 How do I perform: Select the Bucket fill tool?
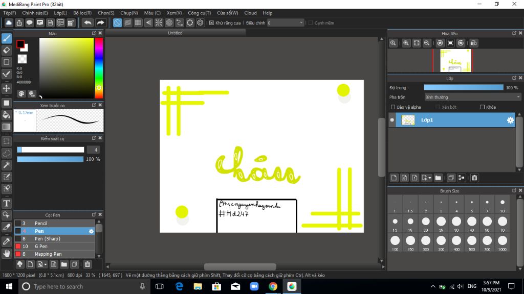7,115
